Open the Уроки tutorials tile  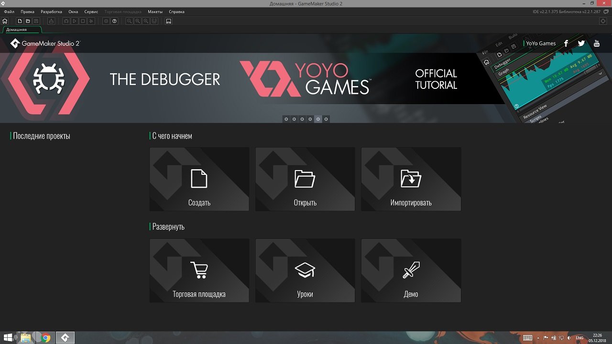pos(305,271)
